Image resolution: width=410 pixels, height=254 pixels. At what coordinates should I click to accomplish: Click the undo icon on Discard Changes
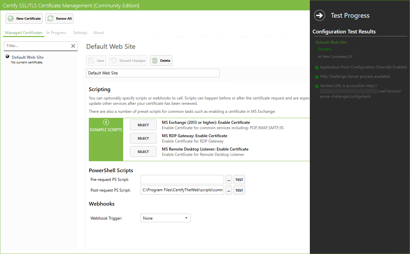[x=114, y=60]
